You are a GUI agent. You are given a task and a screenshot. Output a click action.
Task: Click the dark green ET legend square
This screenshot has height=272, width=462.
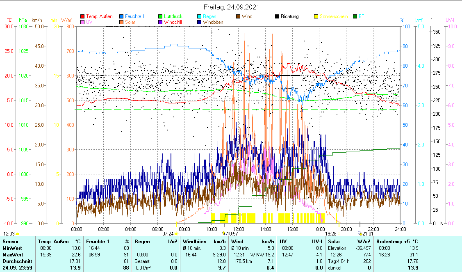tap(355, 16)
